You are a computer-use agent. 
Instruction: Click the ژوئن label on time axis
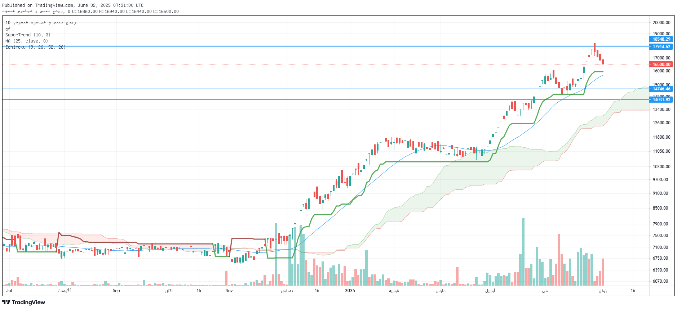pyautogui.click(x=602, y=291)
